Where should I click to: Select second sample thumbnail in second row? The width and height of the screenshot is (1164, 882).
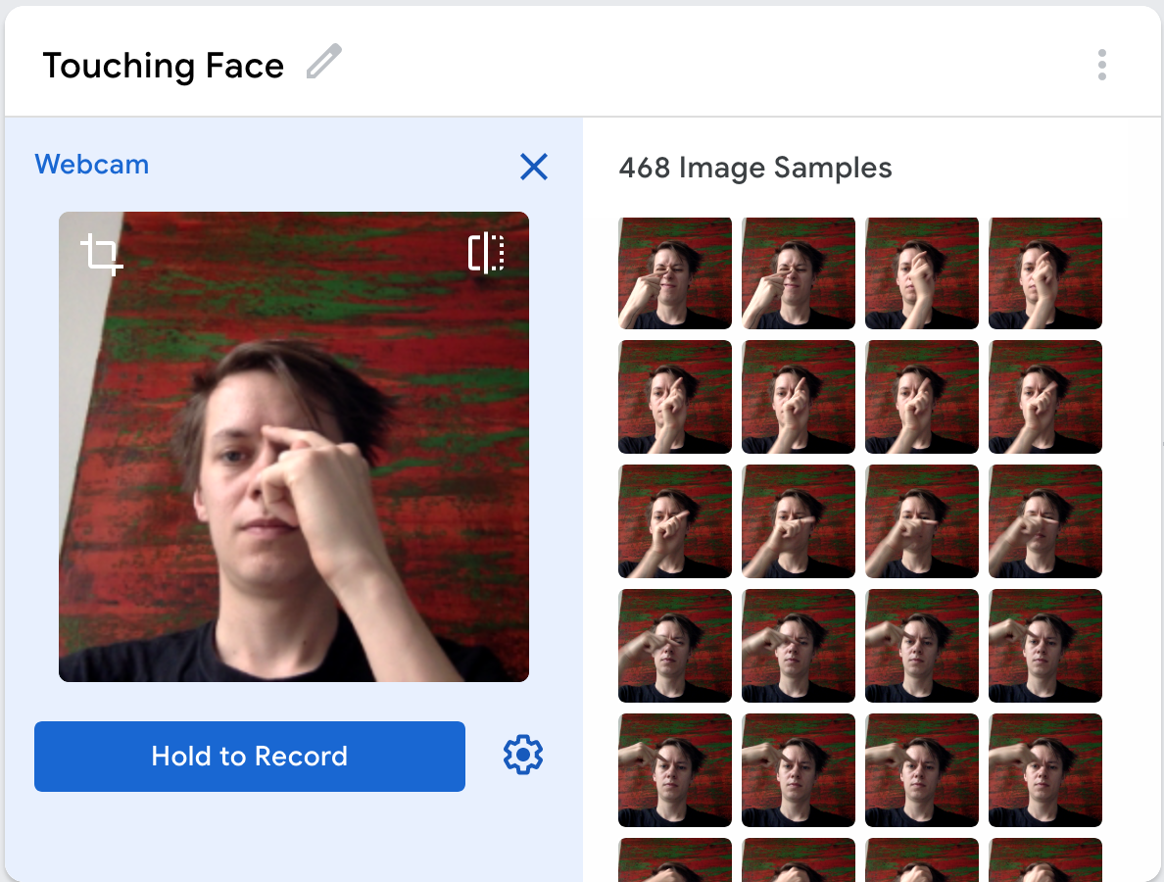click(798, 397)
